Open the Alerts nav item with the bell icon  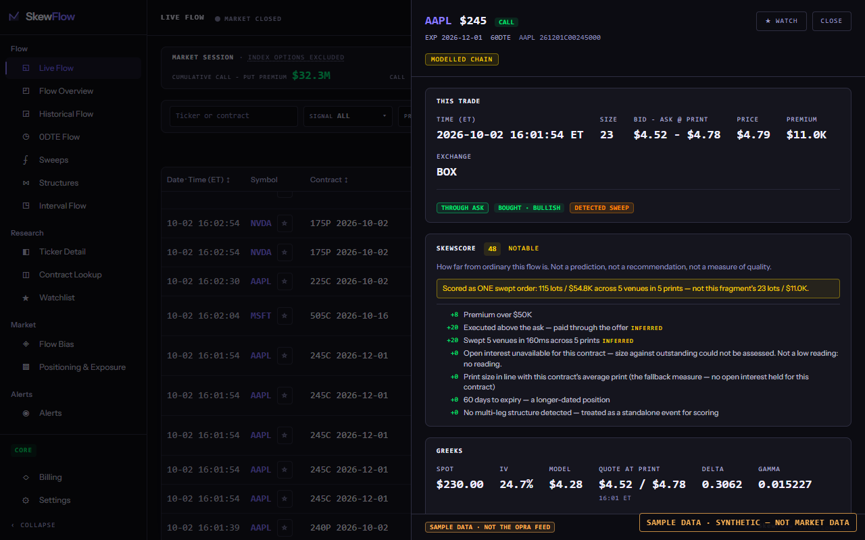74,413
